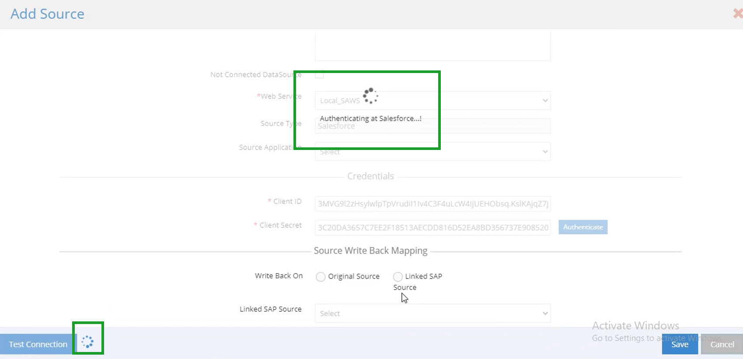Click the Authenticate button

click(x=583, y=227)
